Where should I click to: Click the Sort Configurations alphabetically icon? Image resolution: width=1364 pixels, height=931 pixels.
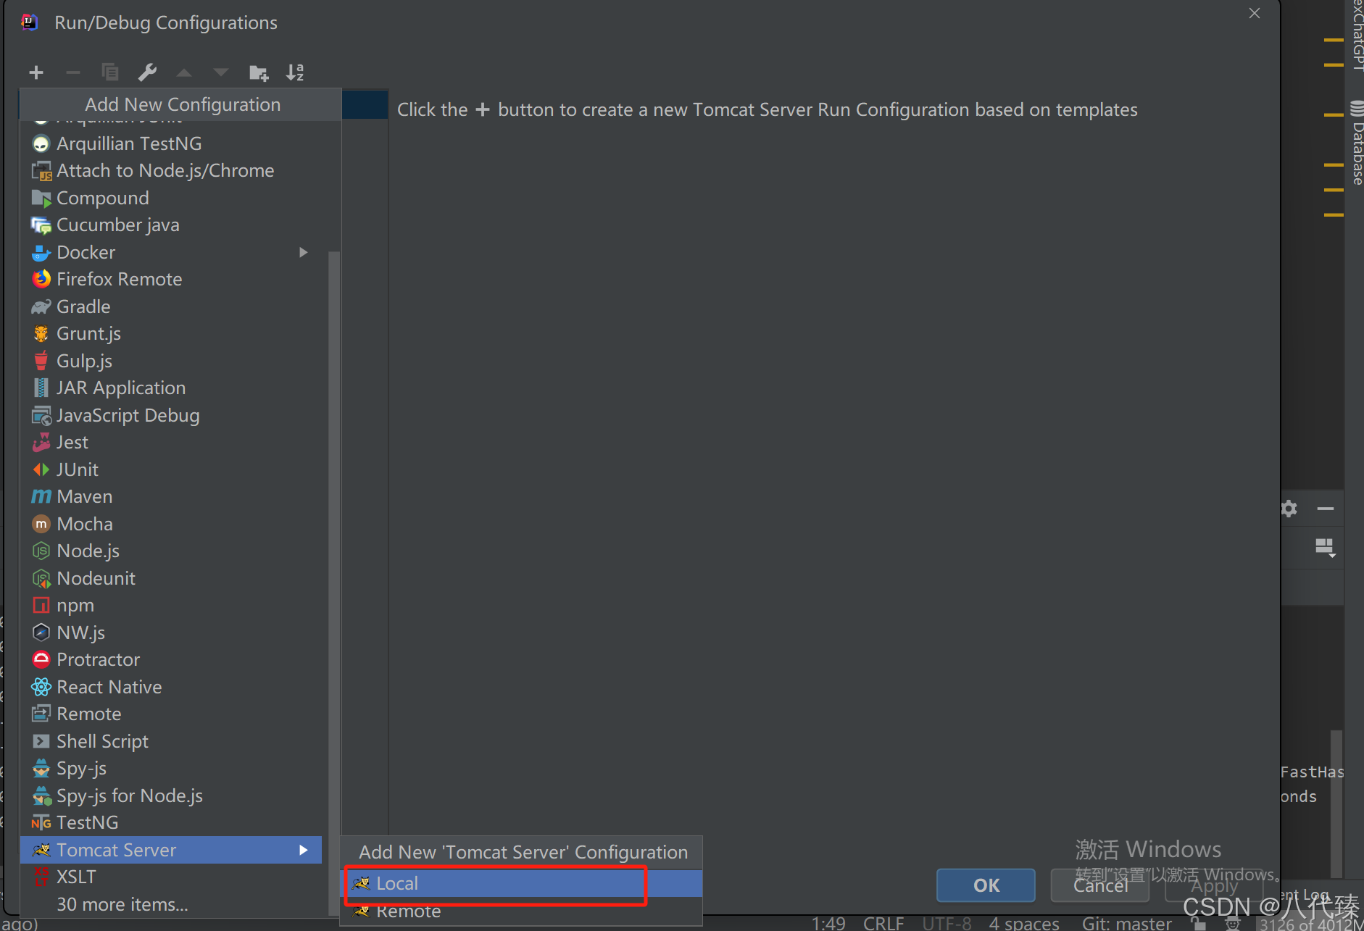point(295,72)
